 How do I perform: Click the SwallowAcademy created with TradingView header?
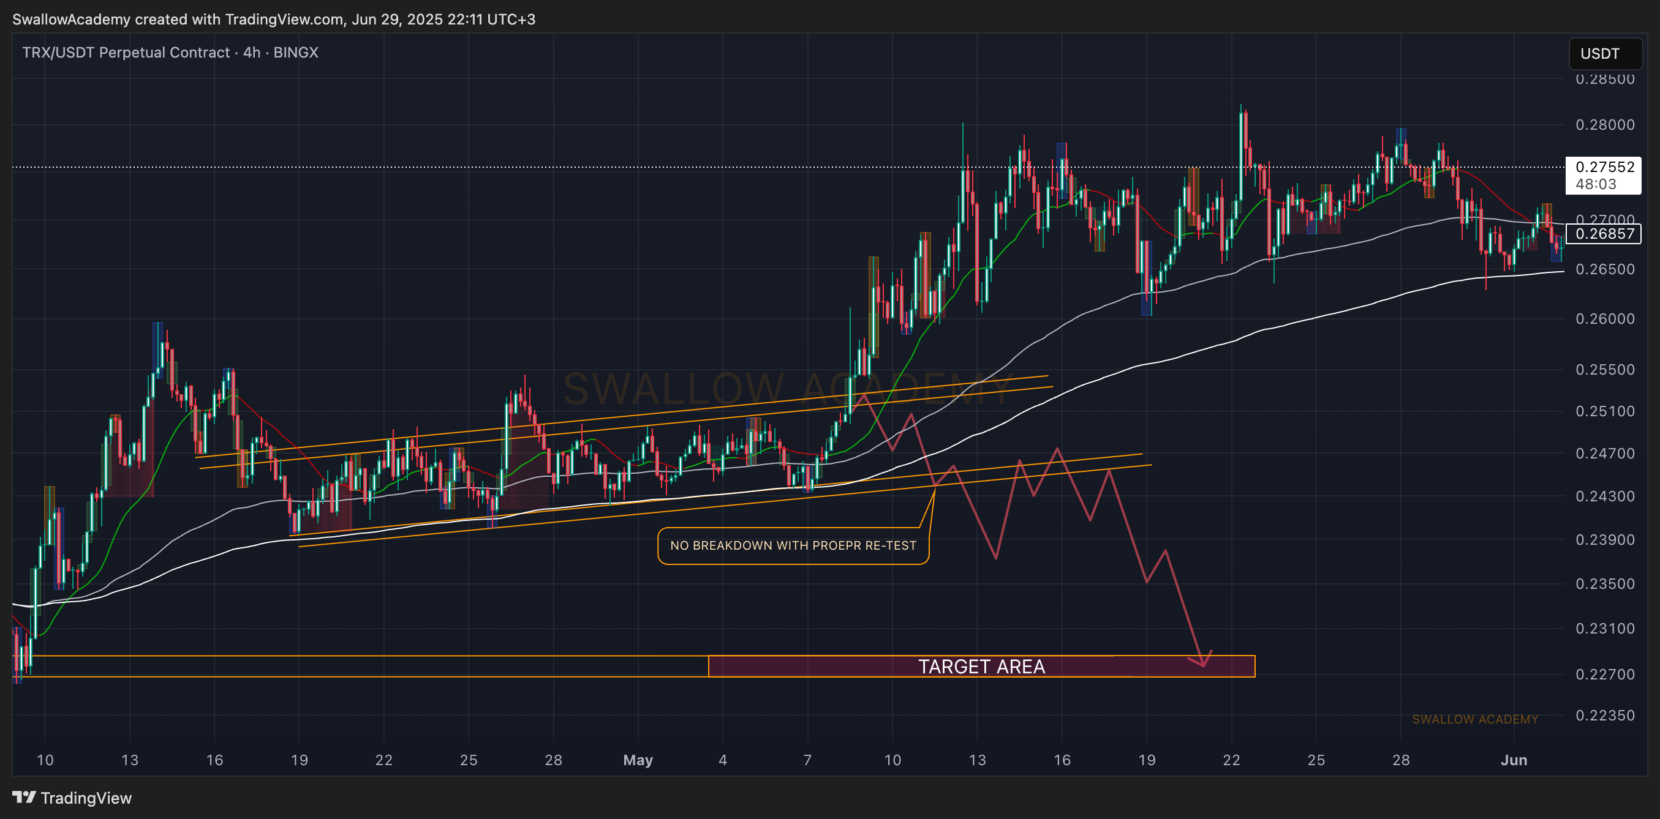(274, 20)
